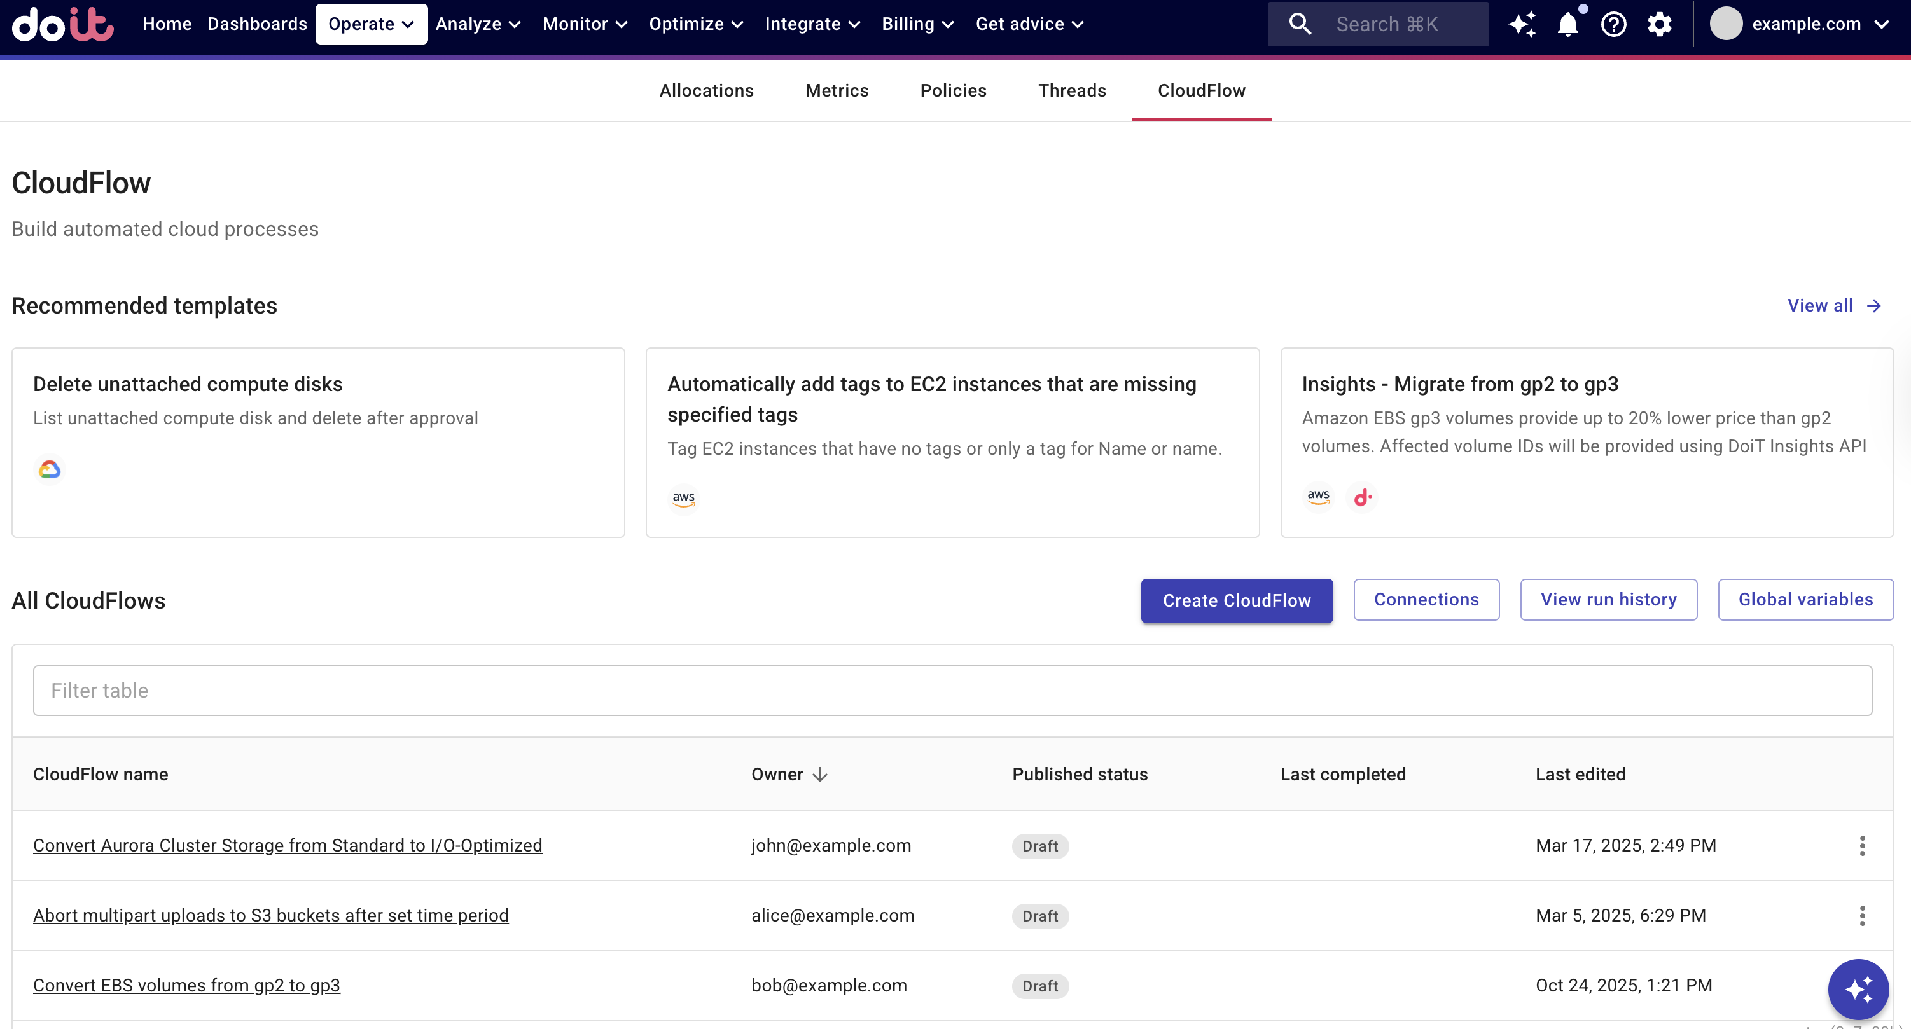Image resolution: width=1911 pixels, height=1029 pixels.
Task: Sort the table by Owner
Action: 789,774
